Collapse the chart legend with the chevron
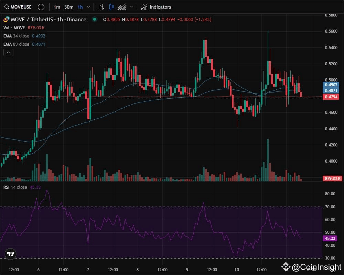Screen dimensions: 344x275 coord(8,52)
